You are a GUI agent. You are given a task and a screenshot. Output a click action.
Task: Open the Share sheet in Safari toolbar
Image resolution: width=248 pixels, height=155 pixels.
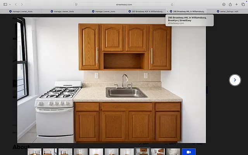[x=230, y=4]
